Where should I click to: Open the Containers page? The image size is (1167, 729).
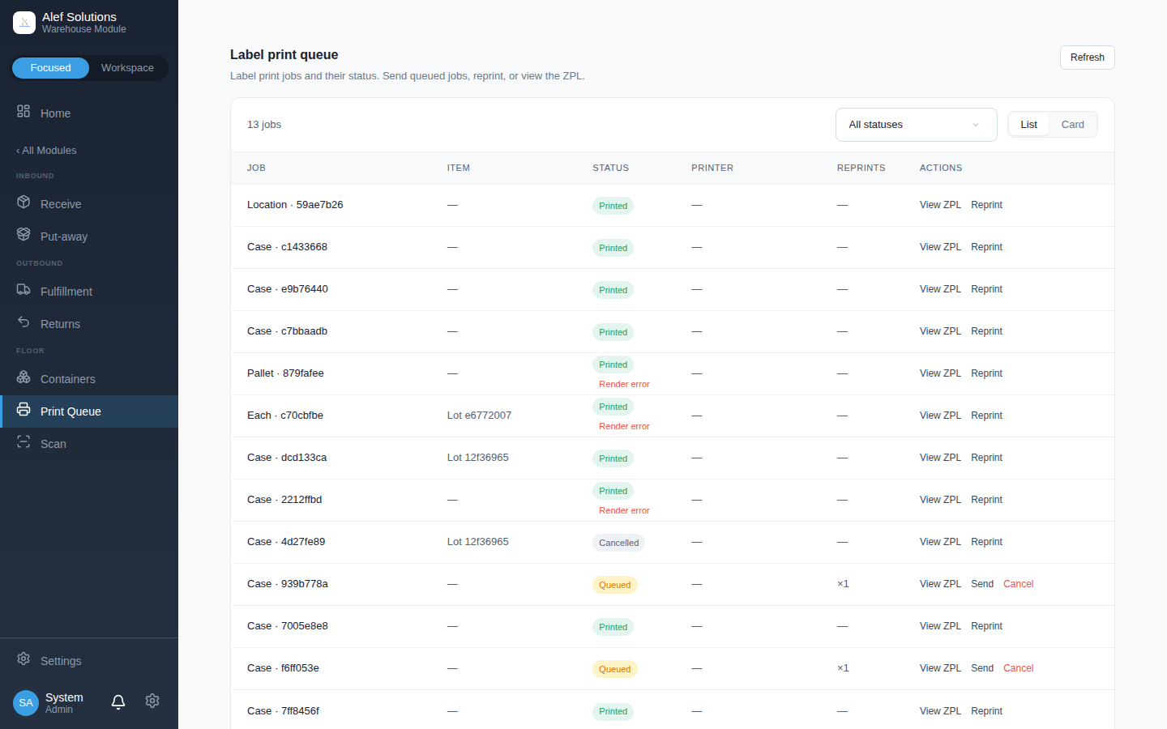[89, 379]
